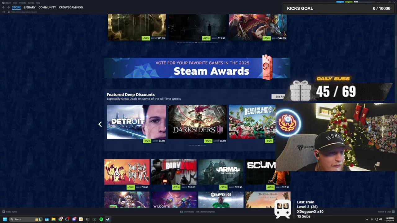
Task: Reload the Steam store page
Action: tap(4, 12)
